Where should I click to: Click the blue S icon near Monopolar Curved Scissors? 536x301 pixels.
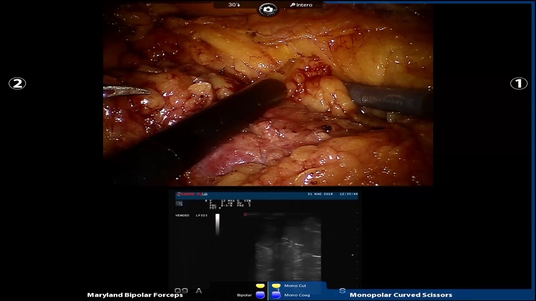[x=342, y=291]
